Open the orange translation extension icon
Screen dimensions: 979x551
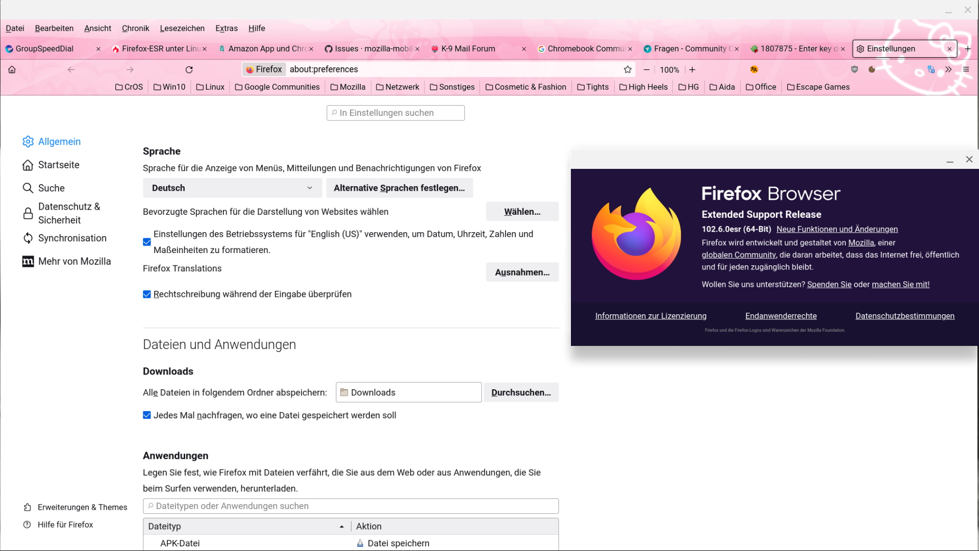[x=754, y=69]
